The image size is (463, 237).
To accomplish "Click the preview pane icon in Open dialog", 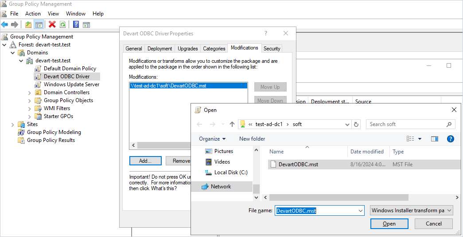I will 434,139.
